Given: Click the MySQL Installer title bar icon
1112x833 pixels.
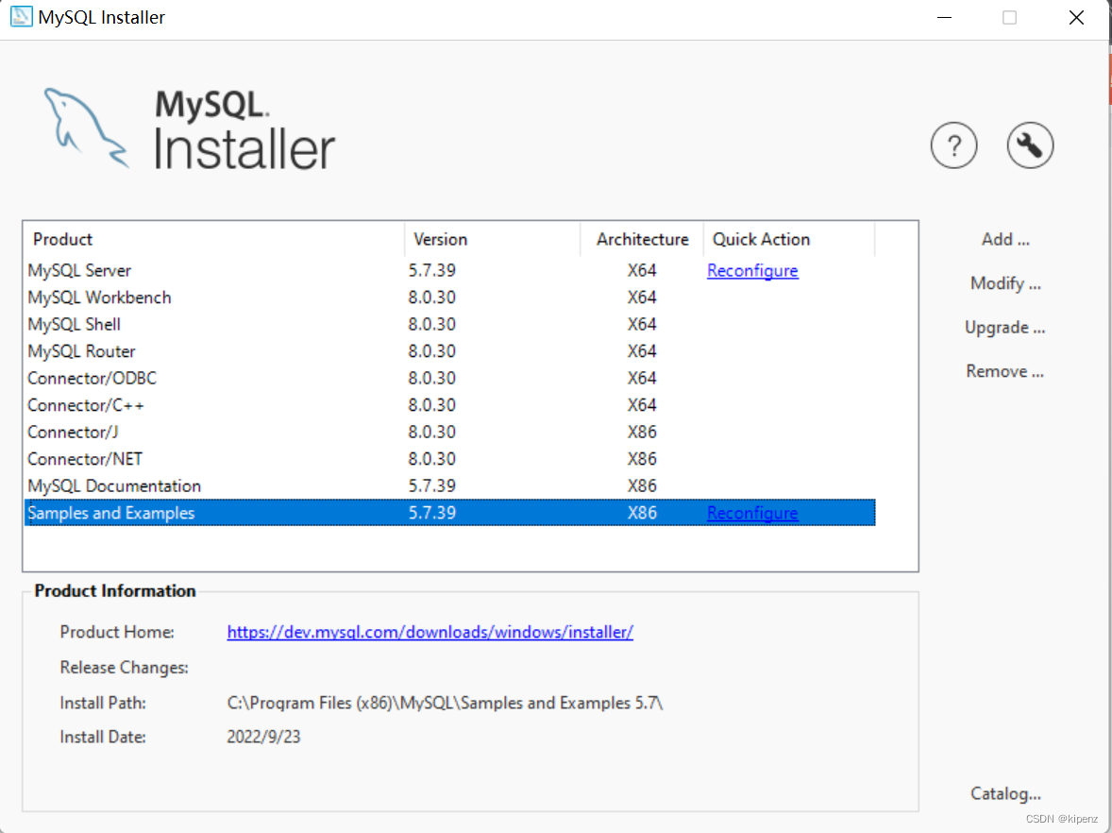Looking at the screenshot, I should [x=21, y=16].
